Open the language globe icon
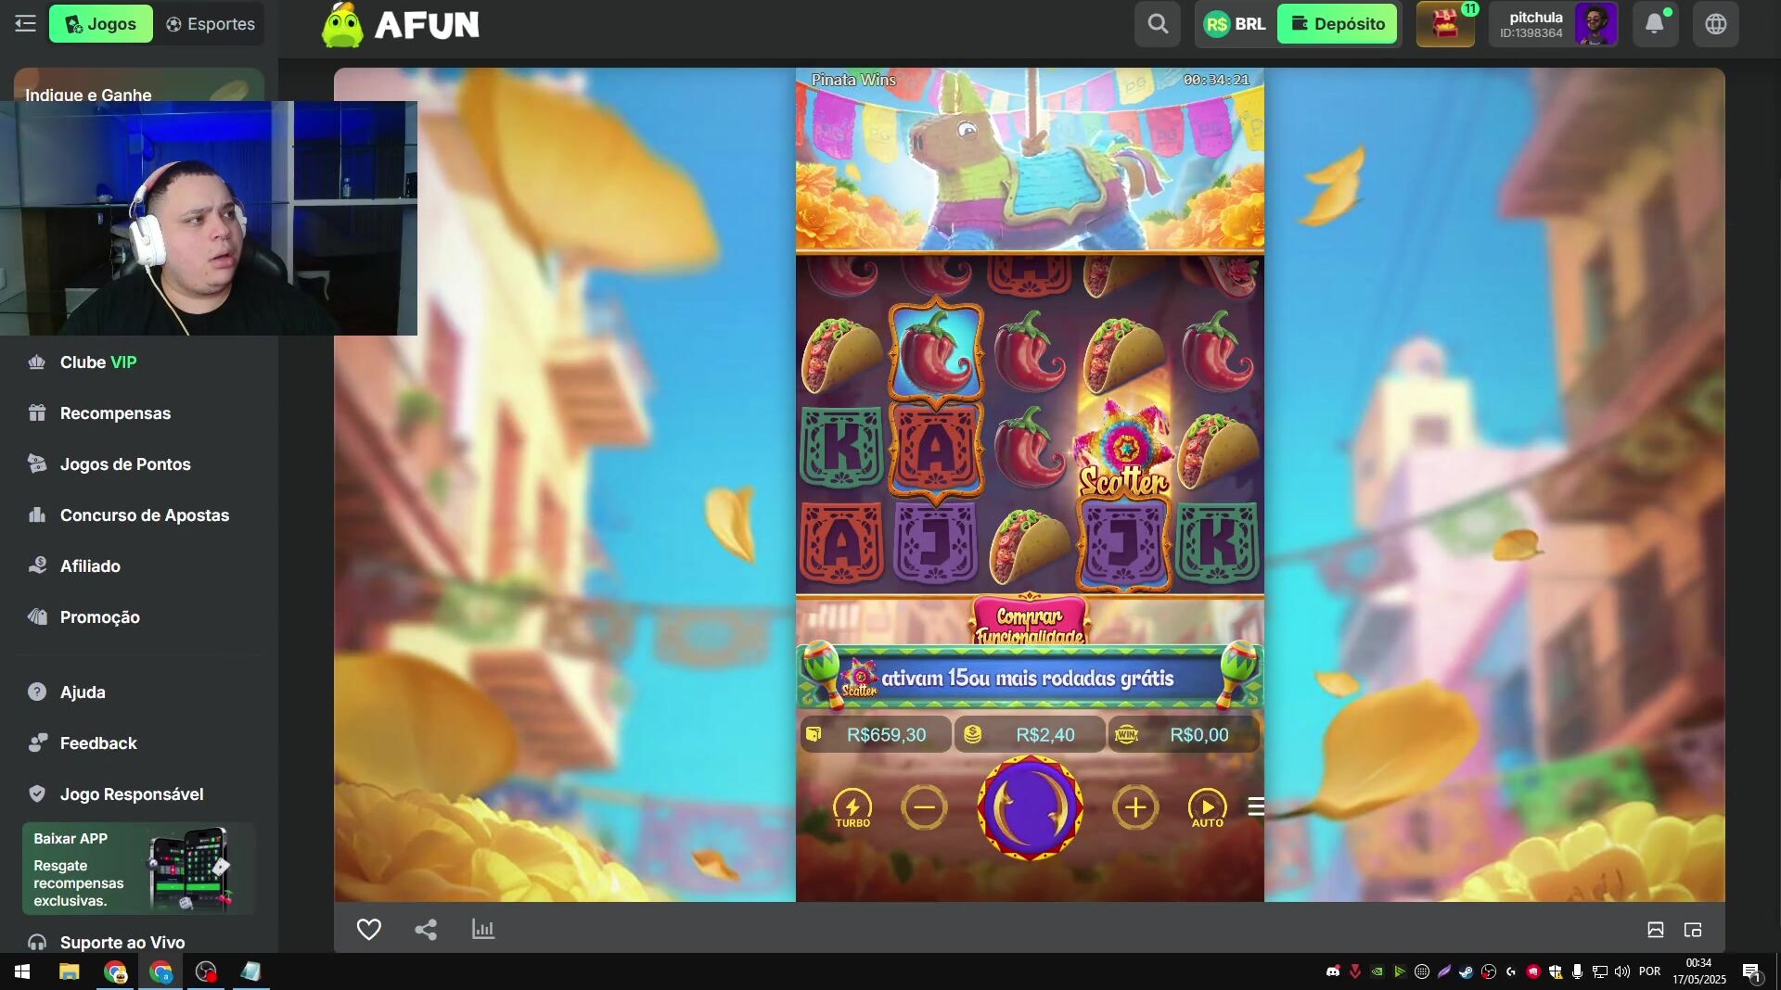The height and width of the screenshot is (990, 1781). click(x=1716, y=24)
